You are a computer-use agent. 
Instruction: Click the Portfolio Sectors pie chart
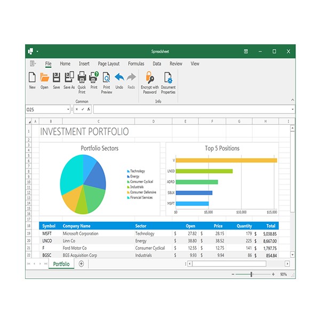pos(83,185)
